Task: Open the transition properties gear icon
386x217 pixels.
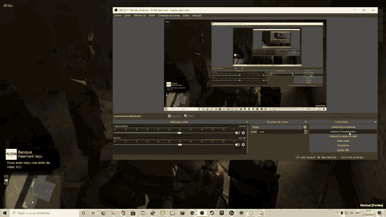Action: [x=305, y=127]
